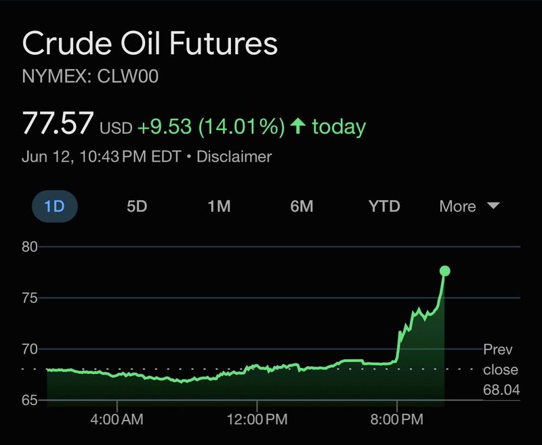542x445 pixels.
Task: Show the 1M price history
Action: (x=220, y=206)
